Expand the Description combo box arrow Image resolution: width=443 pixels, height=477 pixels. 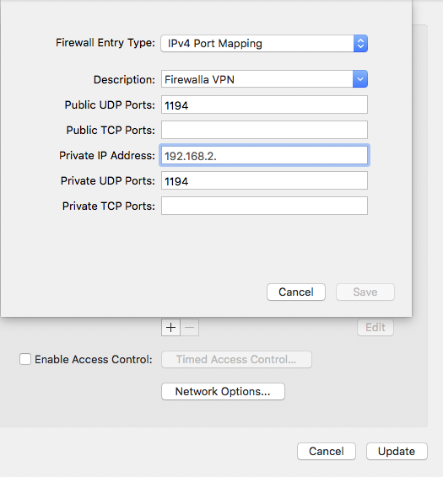click(360, 79)
